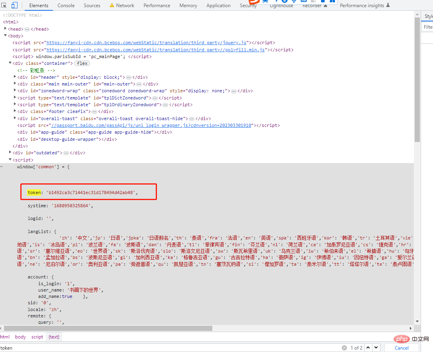Open the Application tab
This screenshot has width=433, height=352.
coord(218,6)
